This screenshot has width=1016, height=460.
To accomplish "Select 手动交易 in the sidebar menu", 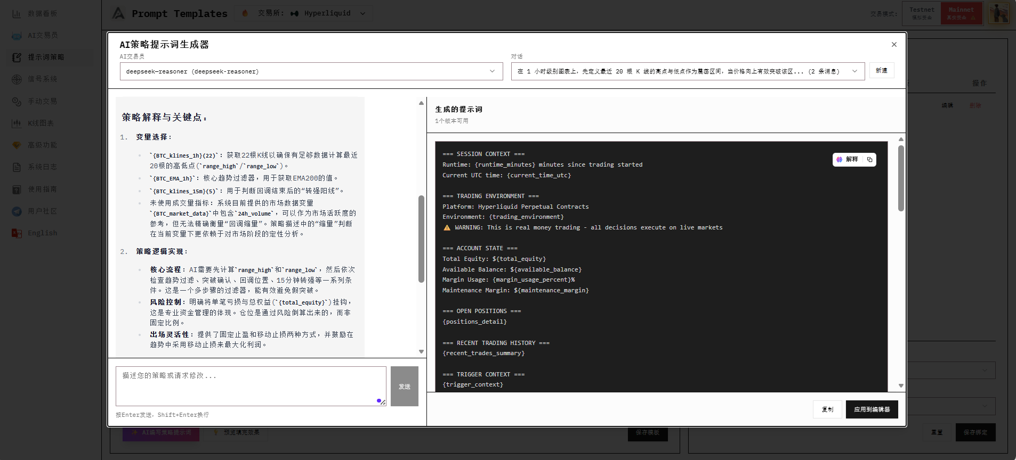I will [x=42, y=101].
